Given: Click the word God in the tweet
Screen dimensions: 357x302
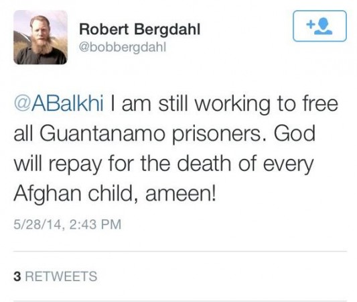Looking at the screenshot, I should (x=295, y=134).
